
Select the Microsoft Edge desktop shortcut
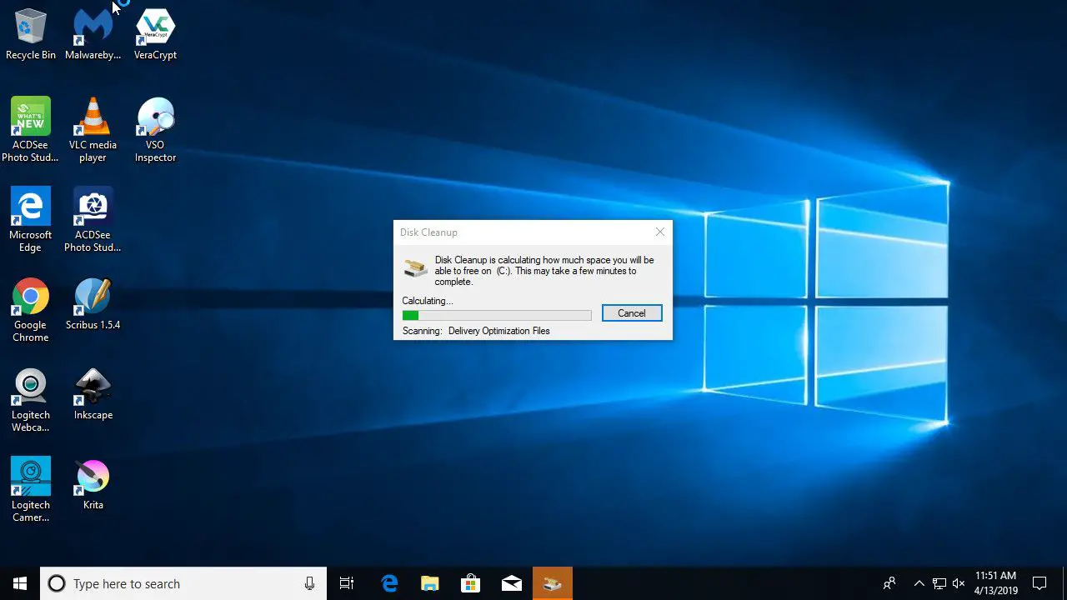pyautogui.click(x=31, y=219)
